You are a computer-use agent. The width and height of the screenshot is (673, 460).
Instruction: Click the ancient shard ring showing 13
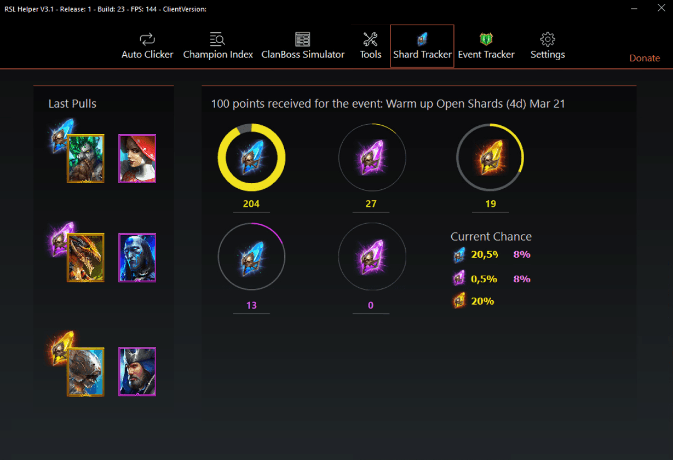(x=251, y=256)
